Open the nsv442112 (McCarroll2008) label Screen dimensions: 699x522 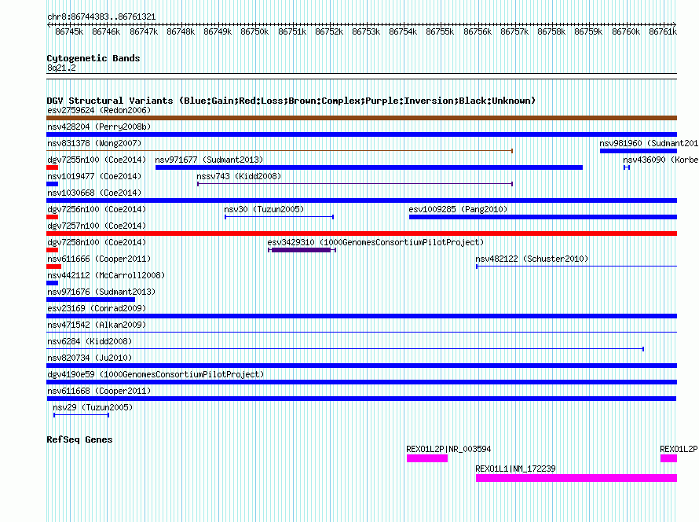click(106, 275)
